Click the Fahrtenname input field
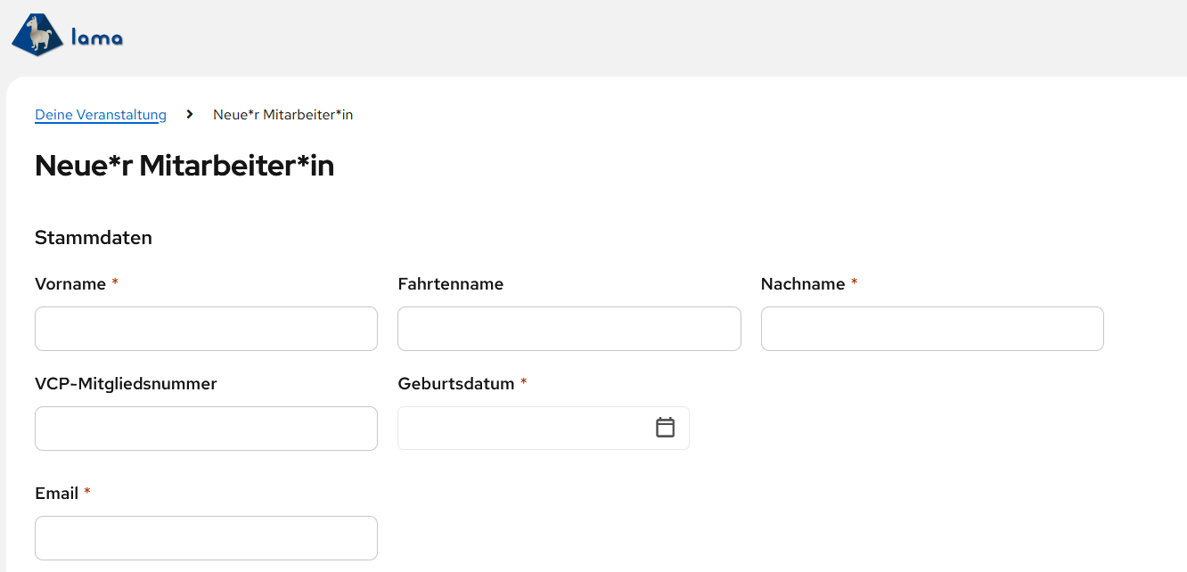 coord(569,328)
